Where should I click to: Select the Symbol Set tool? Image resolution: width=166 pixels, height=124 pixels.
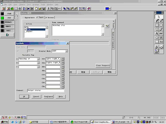[x=161, y=38]
